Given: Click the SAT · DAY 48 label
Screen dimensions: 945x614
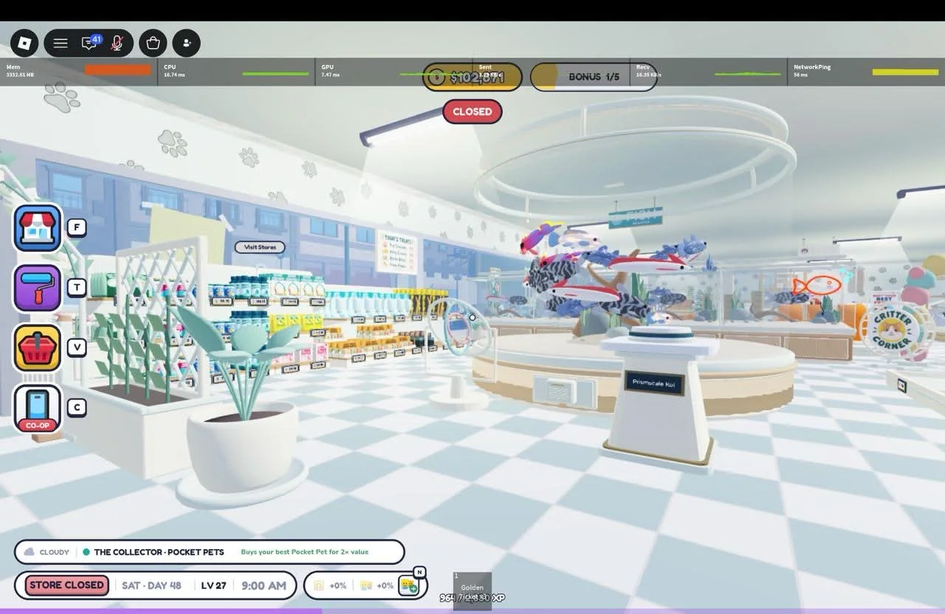Looking at the screenshot, I should pyautogui.click(x=151, y=585).
